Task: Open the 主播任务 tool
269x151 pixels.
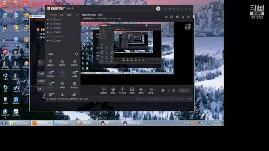Action: (74, 63)
